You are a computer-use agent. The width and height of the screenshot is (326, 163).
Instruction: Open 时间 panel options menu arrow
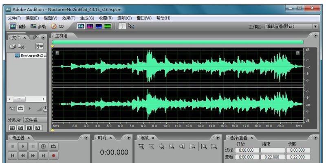pos(129,138)
